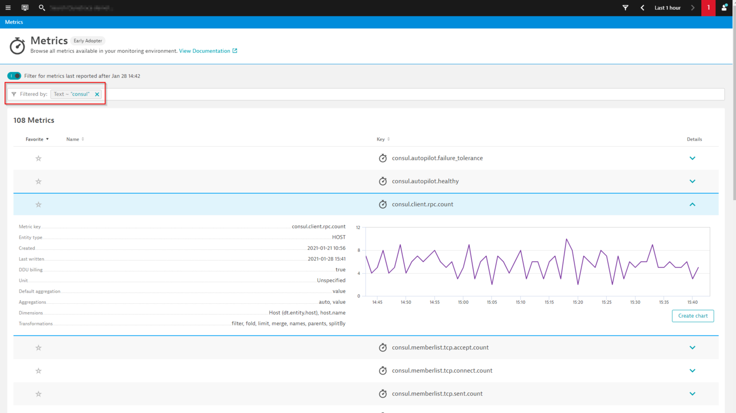Click the Metrics breadcrumb tab

tap(14, 21)
